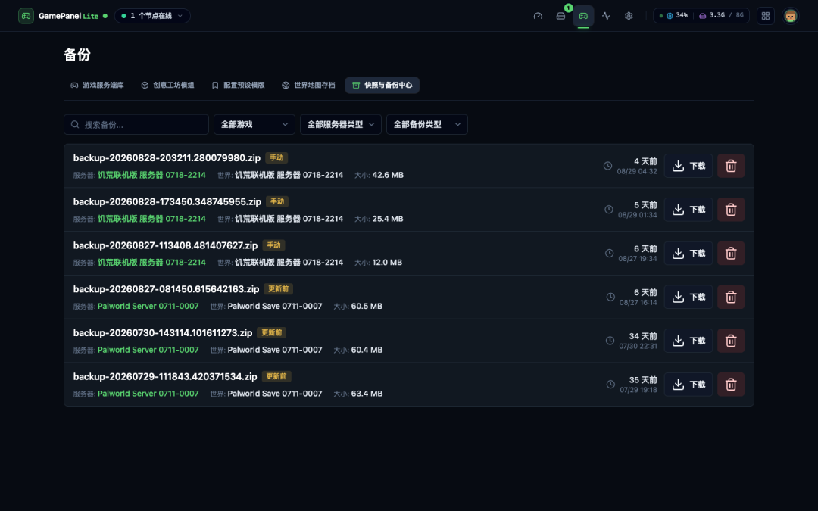Viewport: 818px width, 511px height.
Task: Open server link under backup-20260827-113408.481407627.zip
Action: click(151, 263)
